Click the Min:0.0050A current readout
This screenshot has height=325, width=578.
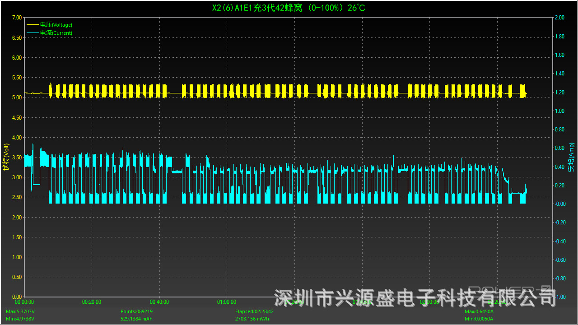(x=479, y=319)
